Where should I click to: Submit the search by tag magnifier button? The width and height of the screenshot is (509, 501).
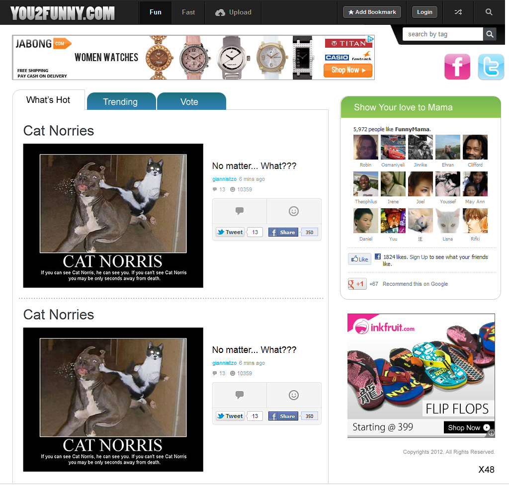490,34
